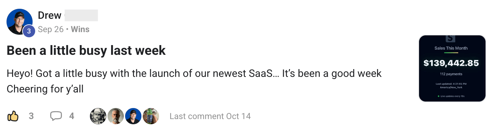Image resolution: width=494 pixels, height=133 pixels.
Task: Click the cowboy hat commenter avatar
Action: (98, 116)
